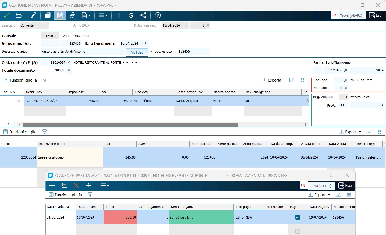The width and height of the screenshot is (386, 235).
Task: Click the Altri dati button
Action: pyautogui.click(x=137, y=52)
